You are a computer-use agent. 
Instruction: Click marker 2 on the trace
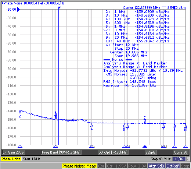[x=20, y=112]
